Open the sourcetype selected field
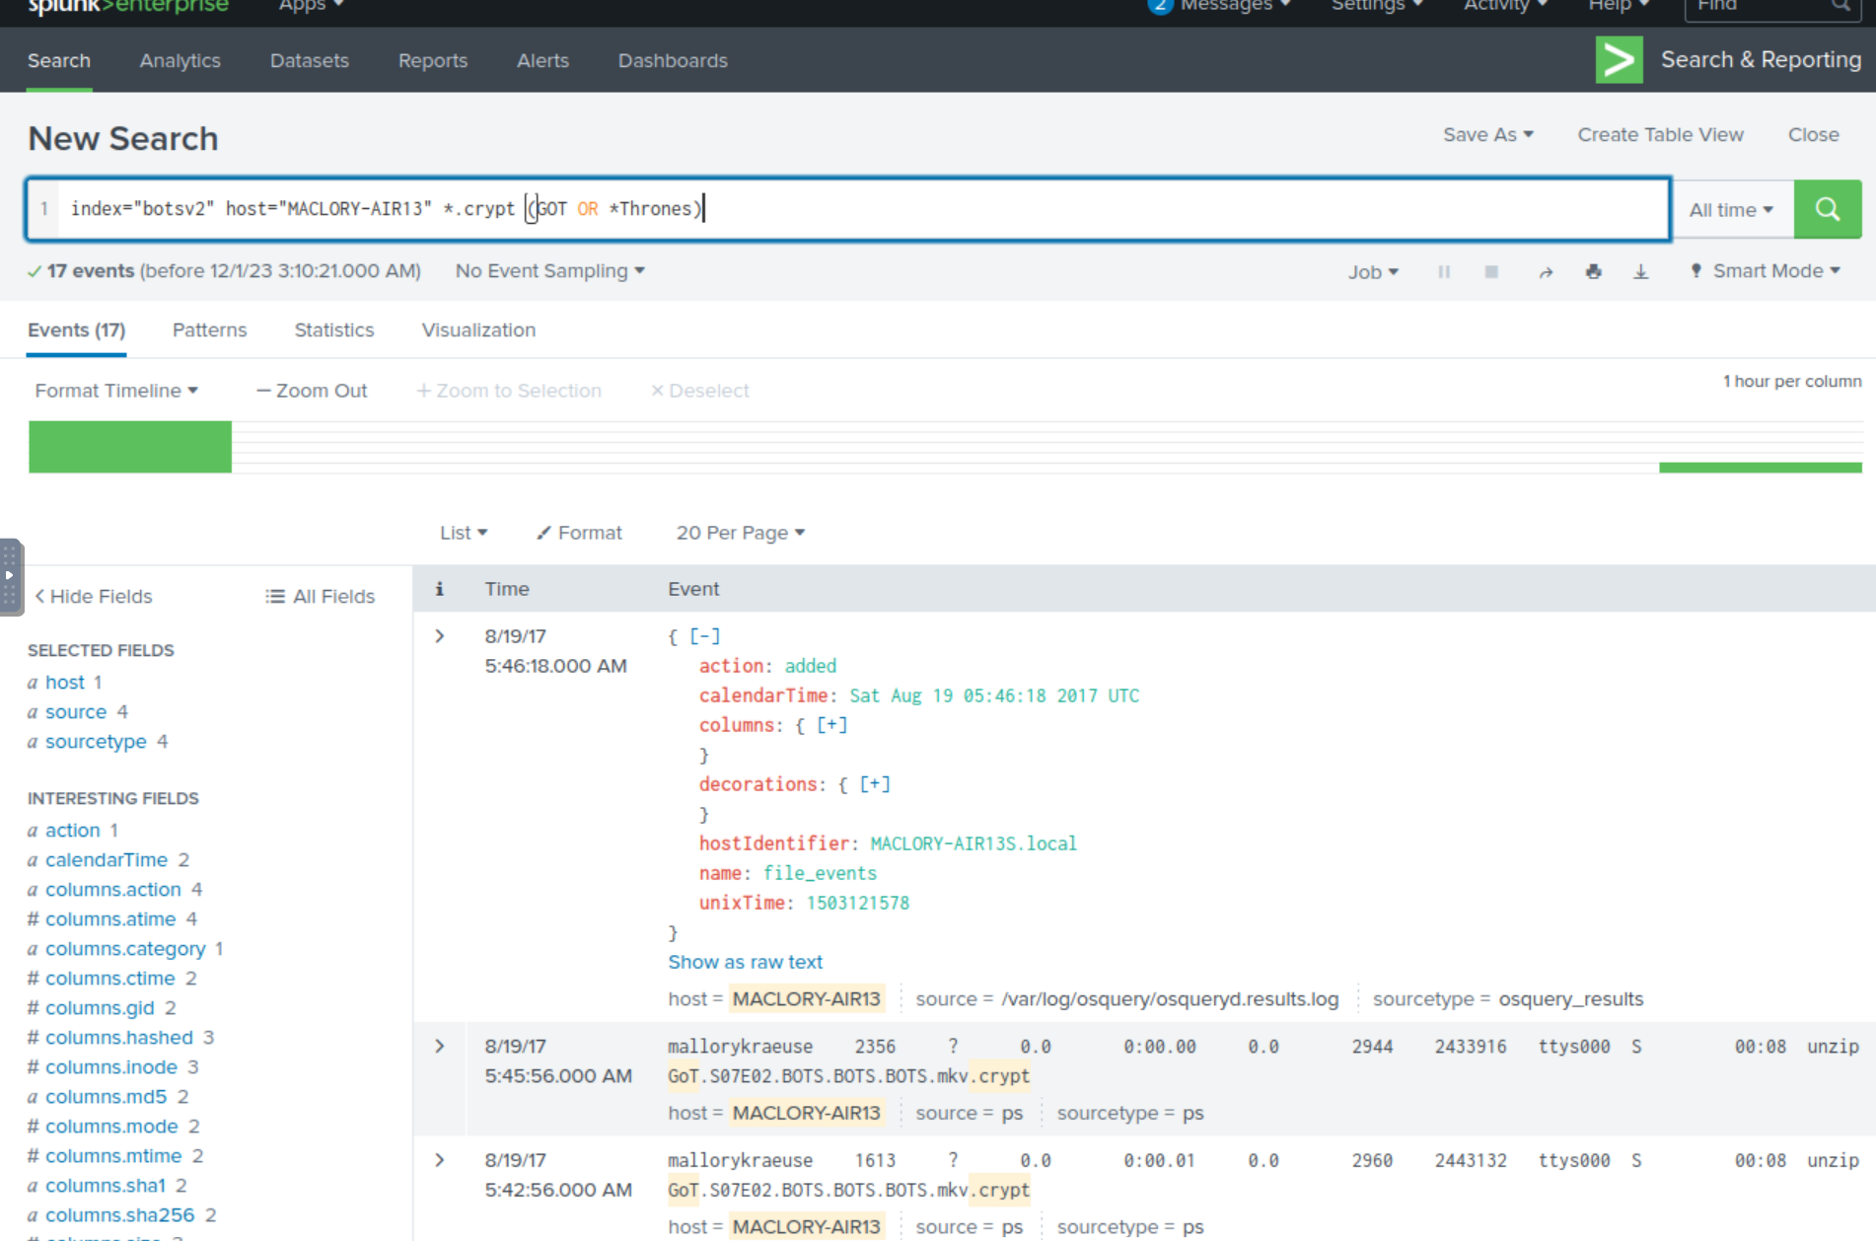 [96, 742]
